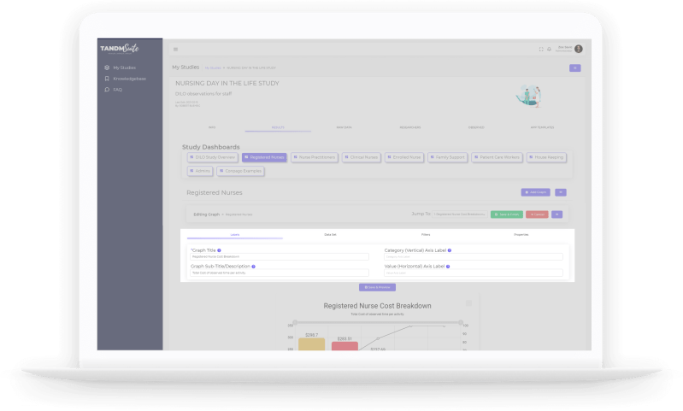Click the fullscreen icon in the header
Screen dimensions: 683x411
pos(541,50)
